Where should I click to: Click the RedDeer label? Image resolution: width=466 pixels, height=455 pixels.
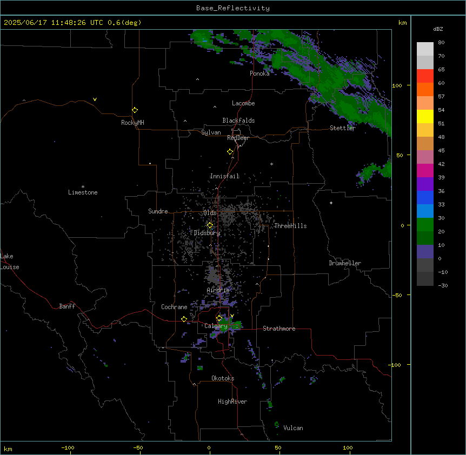tap(238, 138)
